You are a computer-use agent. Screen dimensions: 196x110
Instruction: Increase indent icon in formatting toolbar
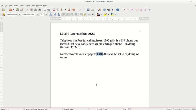(x=93, y=14)
